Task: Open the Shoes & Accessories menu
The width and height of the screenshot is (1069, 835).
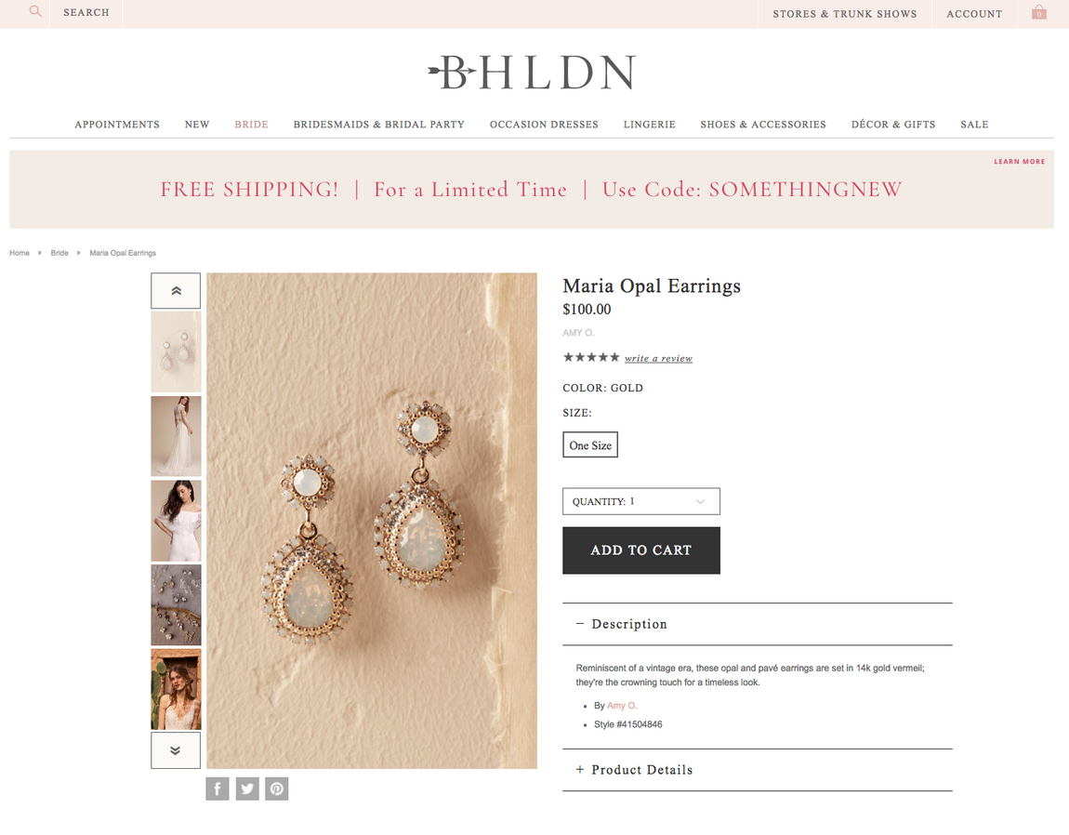Action: coord(763,125)
